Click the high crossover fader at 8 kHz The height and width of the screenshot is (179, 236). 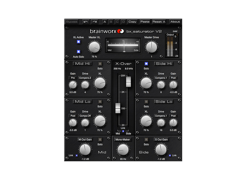(128, 82)
